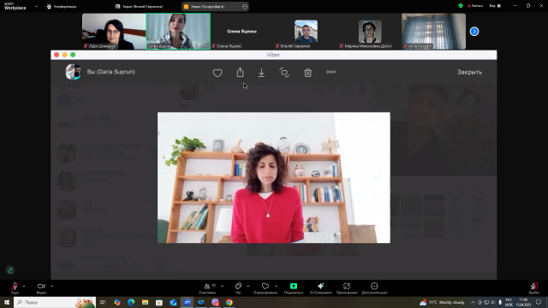Rotate the image using the rotate icon
The image size is (548, 308).
pos(284,73)
